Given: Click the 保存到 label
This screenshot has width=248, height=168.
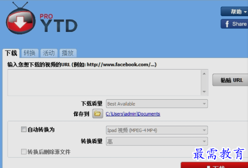Looking at the screenshot, I should (x=81, y=114).
